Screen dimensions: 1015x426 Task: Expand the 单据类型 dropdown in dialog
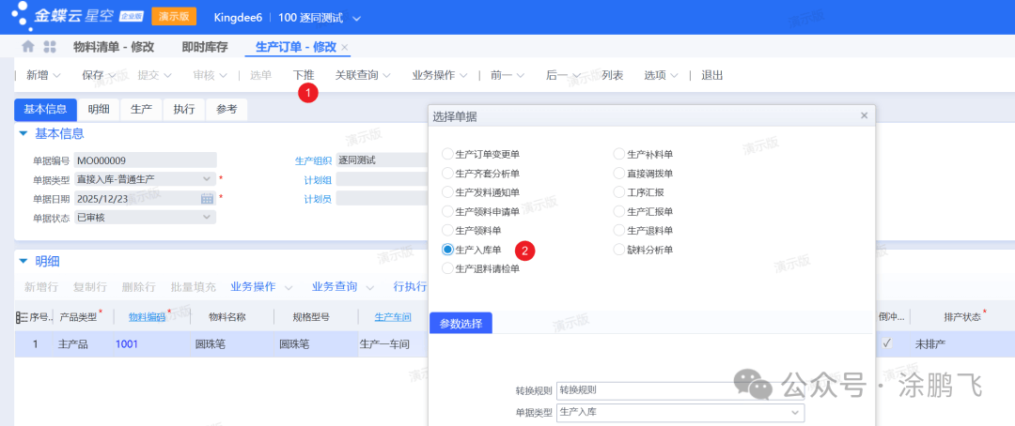pos(795,412)
